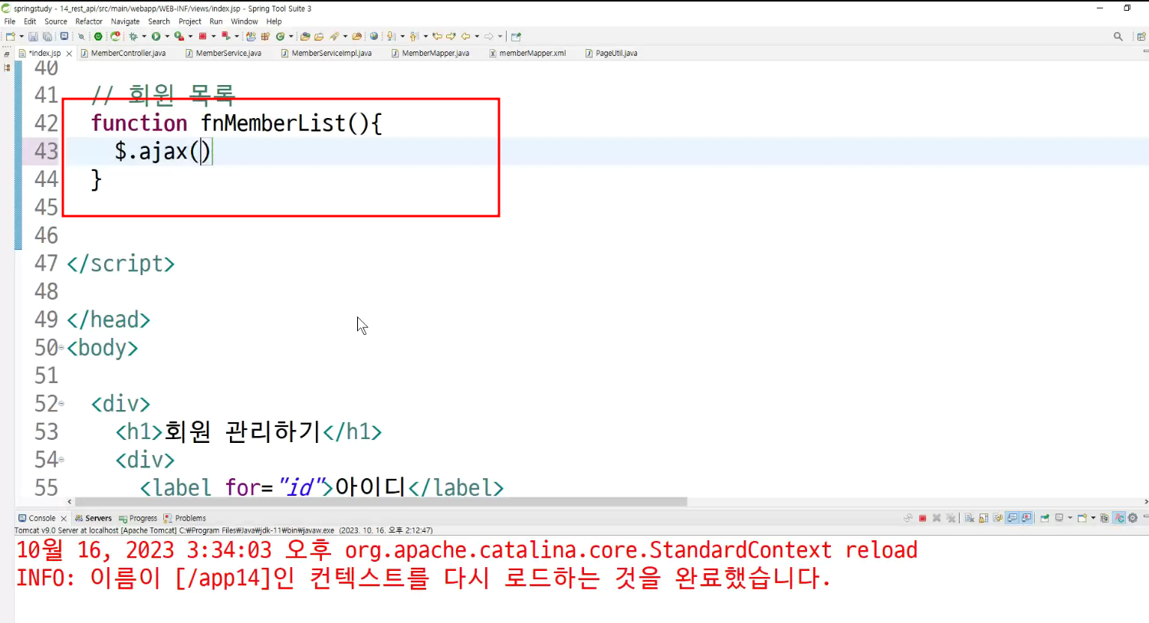Close the index.jsp editor tab
Image resolution: width=1149 pixels, height=623 pixels.
[69, 54]
